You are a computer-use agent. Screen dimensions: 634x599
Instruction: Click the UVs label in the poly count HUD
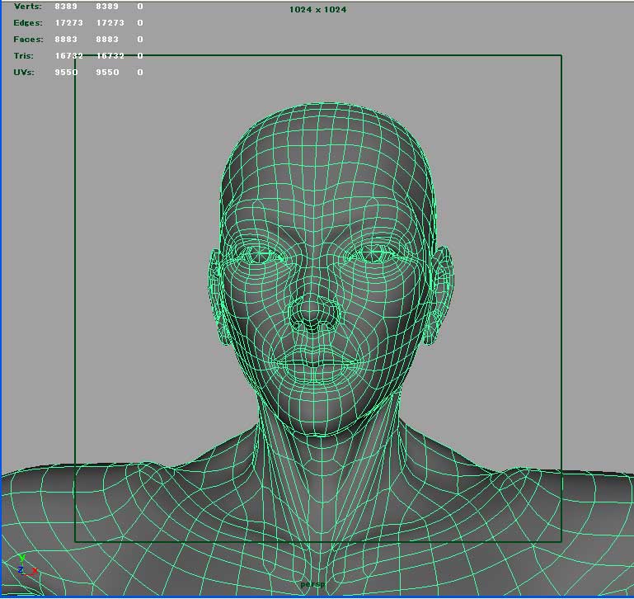[x=23, y=73]
